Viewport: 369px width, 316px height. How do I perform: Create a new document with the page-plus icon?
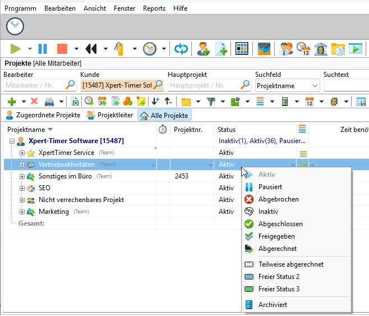[x=221, y=49]
